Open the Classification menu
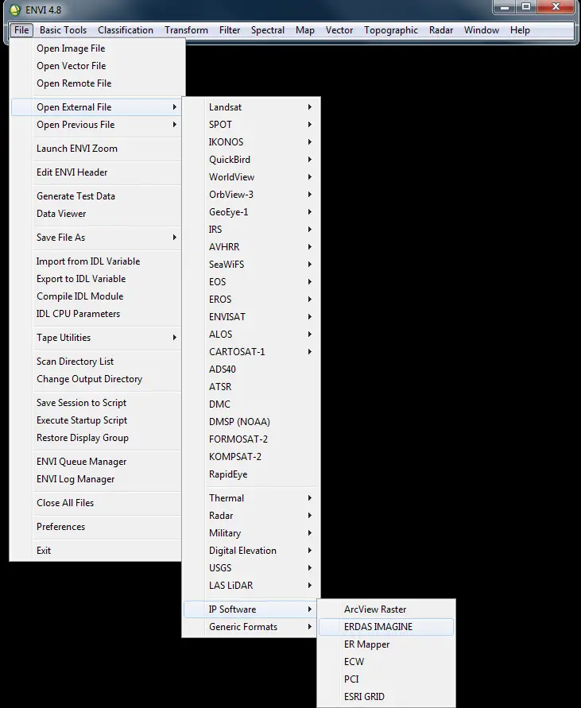 pos(125,30)
